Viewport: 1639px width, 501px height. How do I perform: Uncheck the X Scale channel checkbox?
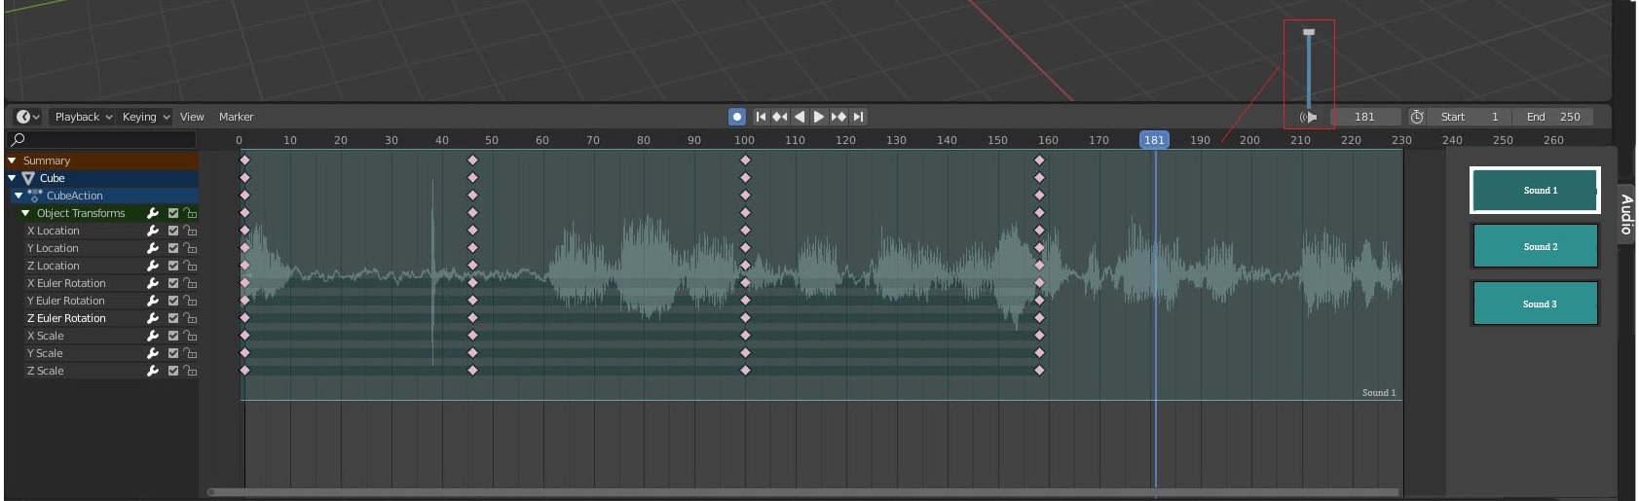pos(173,336)
